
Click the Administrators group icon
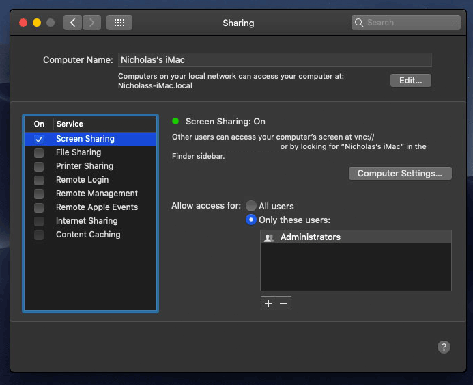269,237
